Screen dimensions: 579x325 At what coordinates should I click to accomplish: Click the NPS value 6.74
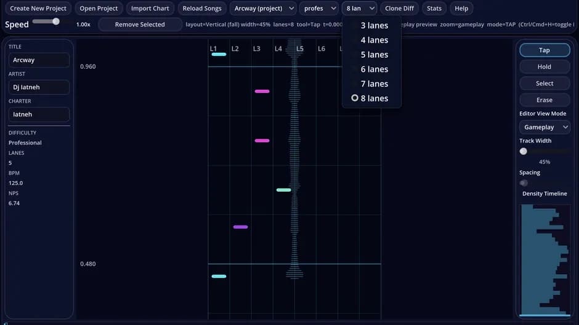point(14,203)
